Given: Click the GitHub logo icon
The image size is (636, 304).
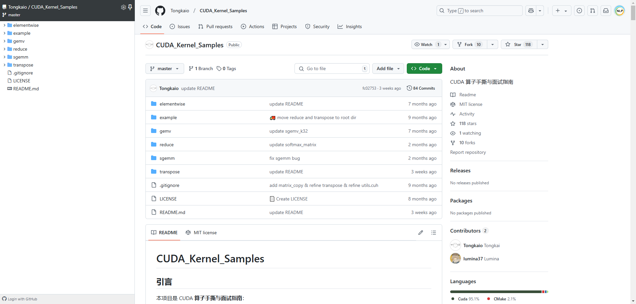Looking at the screenshot, I should 160,11.
